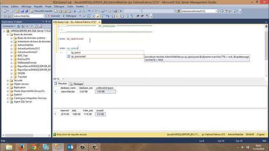This screenshot has width=269, height=151.
Task: Open File Explorer from the taskbar
Action: 9,147
